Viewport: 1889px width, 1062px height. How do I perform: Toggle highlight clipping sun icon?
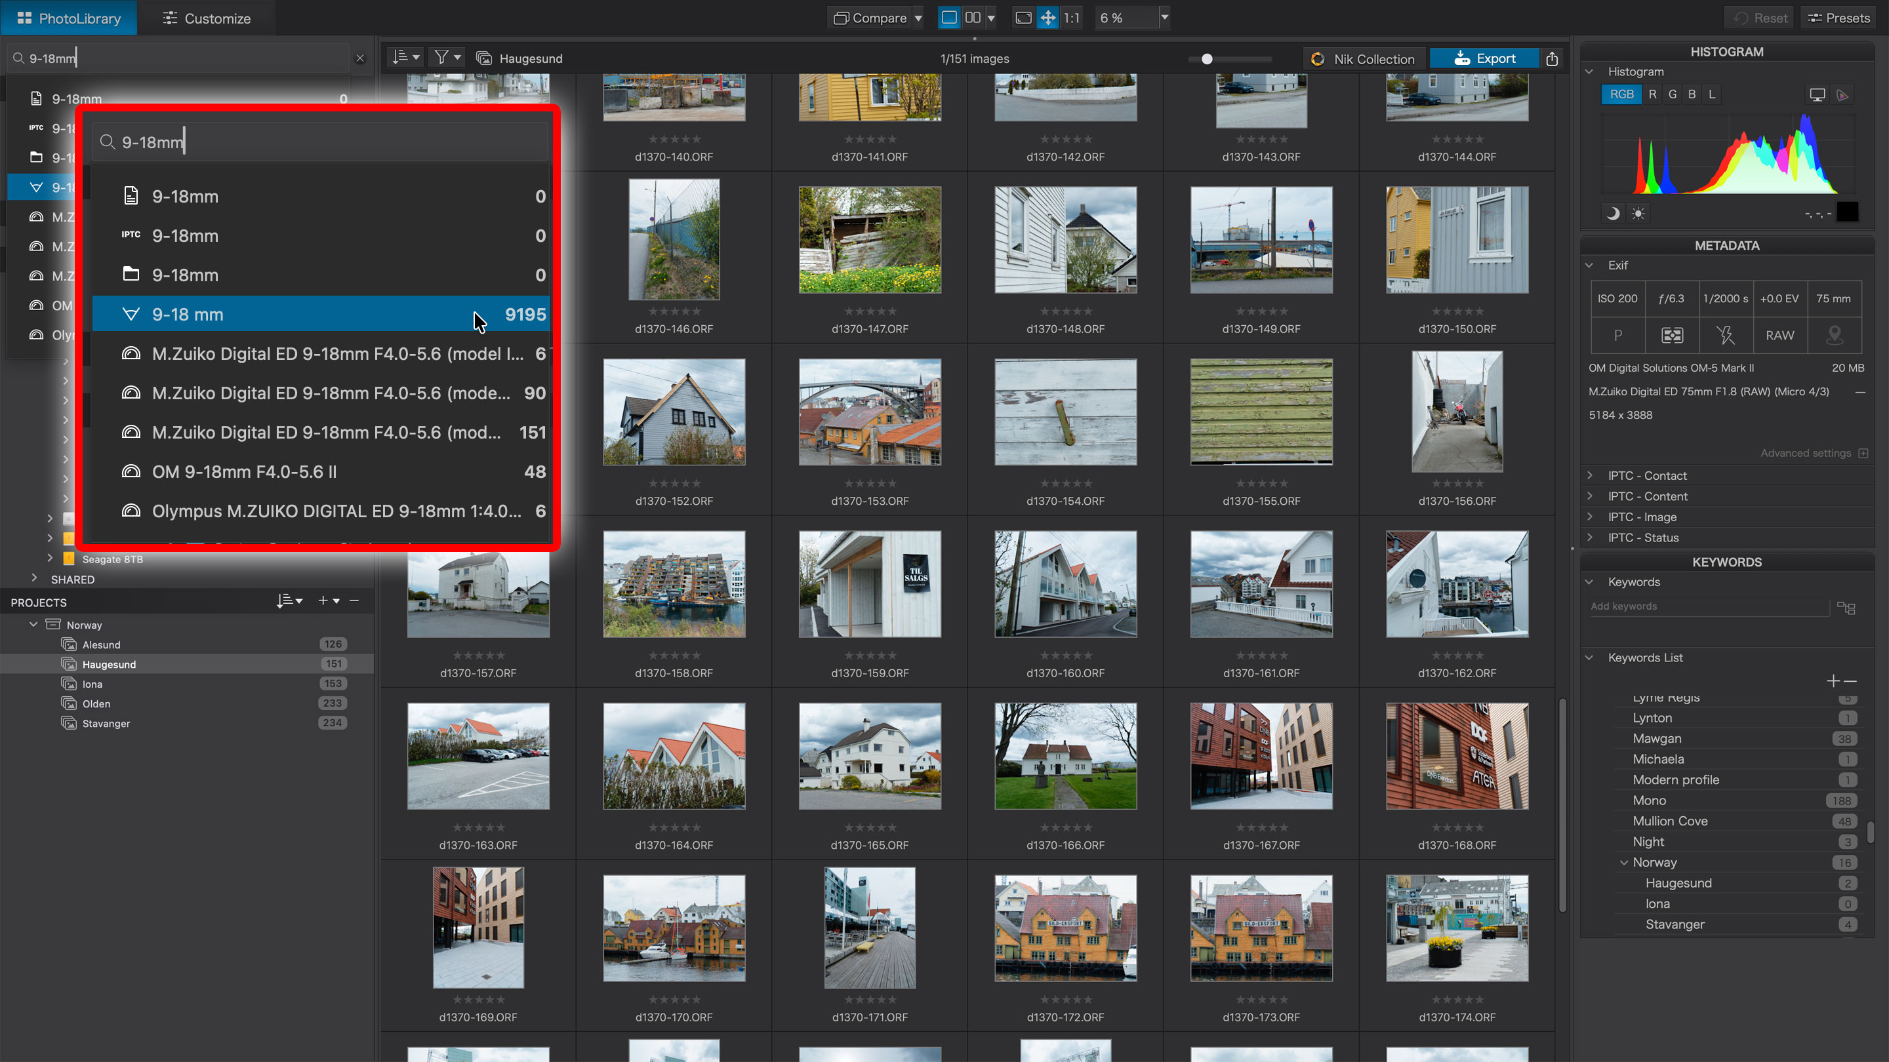(x=1638, y=213)
